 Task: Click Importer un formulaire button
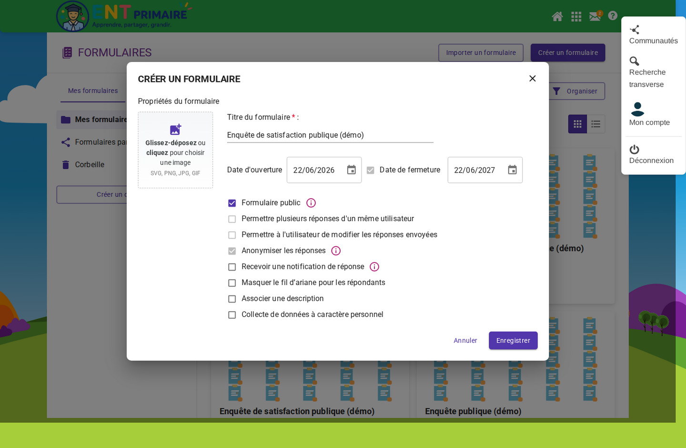(481, 53)
